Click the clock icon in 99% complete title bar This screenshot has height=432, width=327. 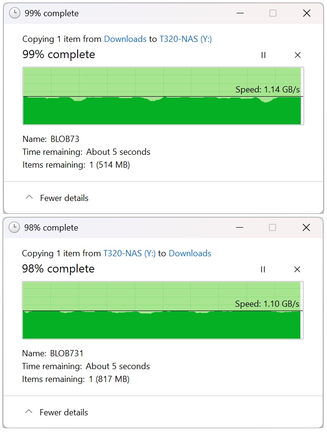(15, 13)
